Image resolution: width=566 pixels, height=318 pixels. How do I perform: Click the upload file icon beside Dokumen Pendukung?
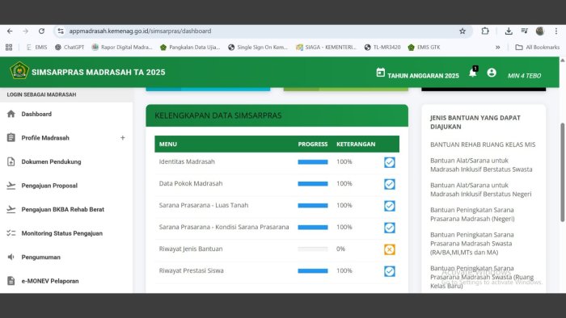(11, 161)
